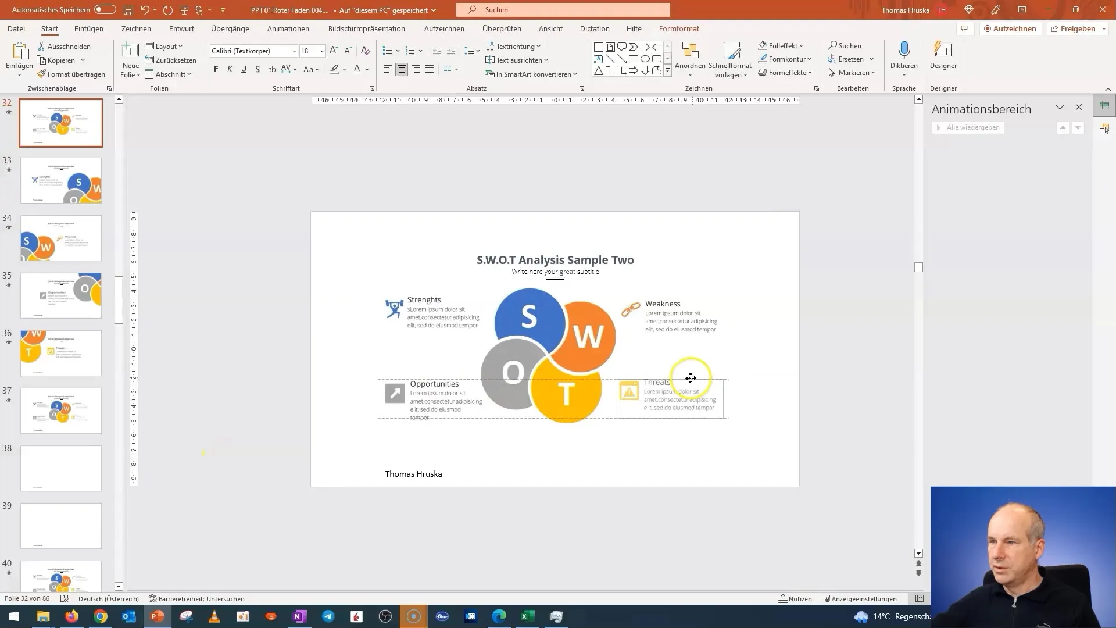Screen dimensions: 1116x628
Task: Toggle right text alignment
Action: tap(416, 69)
